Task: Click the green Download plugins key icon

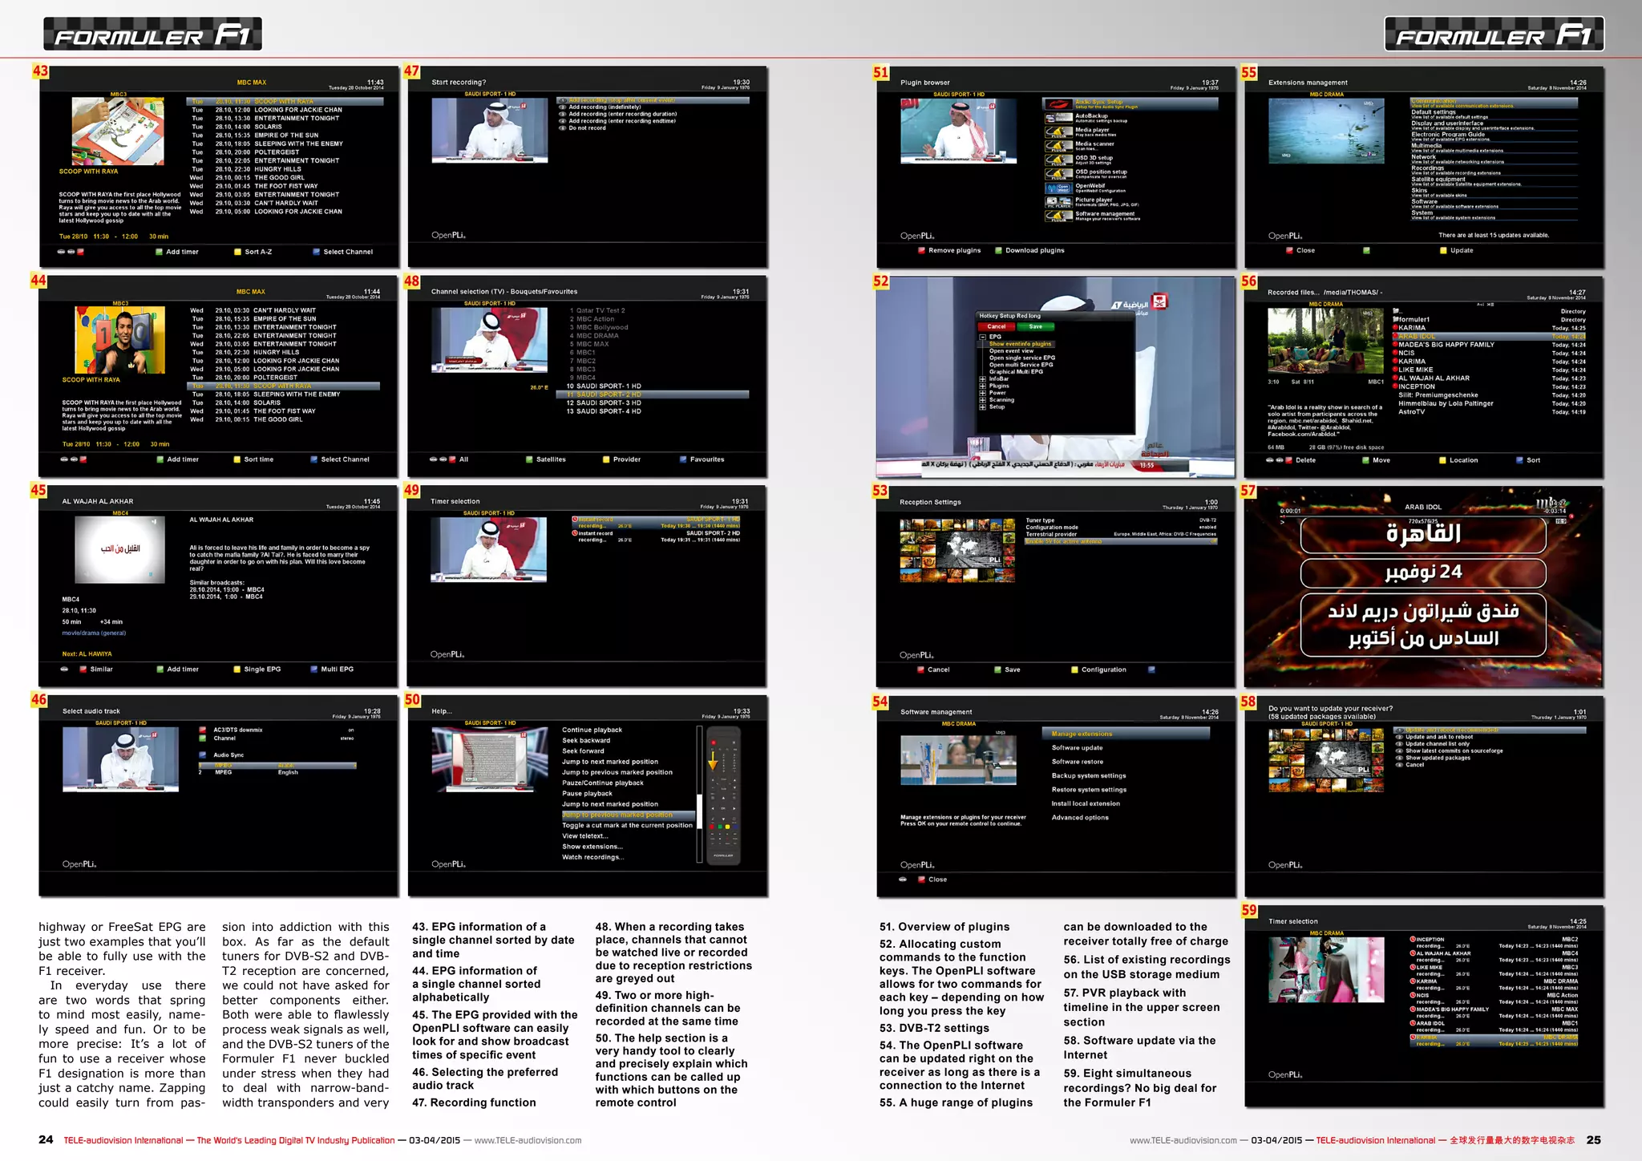Action: point(998,250)
